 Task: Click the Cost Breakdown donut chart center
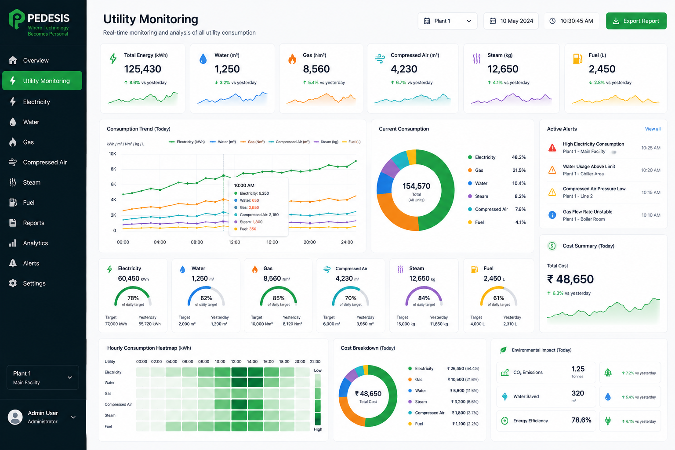[x=368, y=396]
